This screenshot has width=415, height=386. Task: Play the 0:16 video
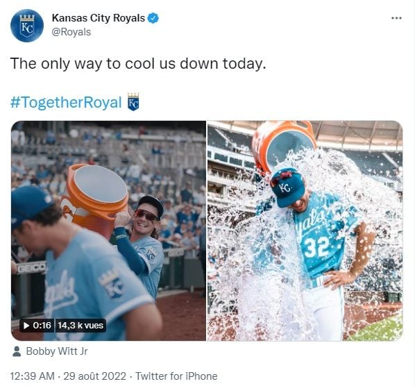pos(26,325)
